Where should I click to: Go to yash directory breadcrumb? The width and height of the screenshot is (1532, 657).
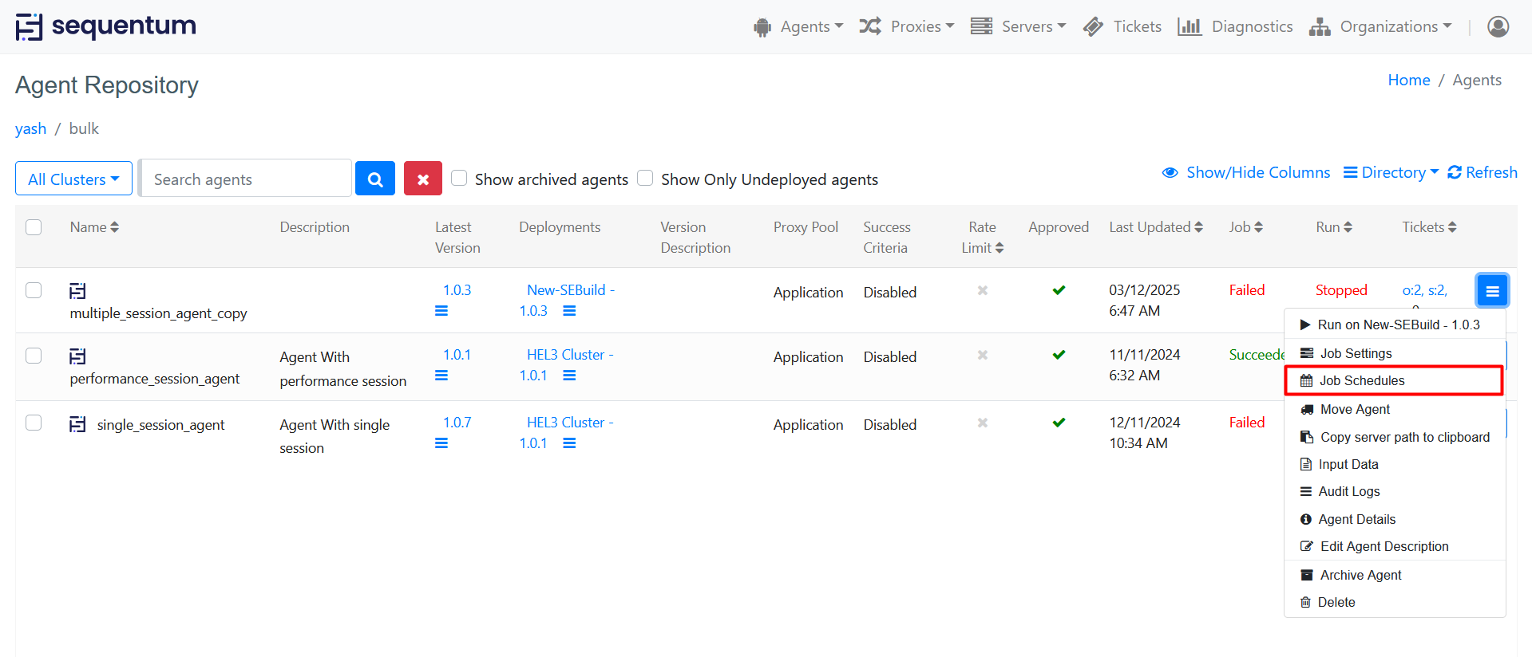(30, 129)
